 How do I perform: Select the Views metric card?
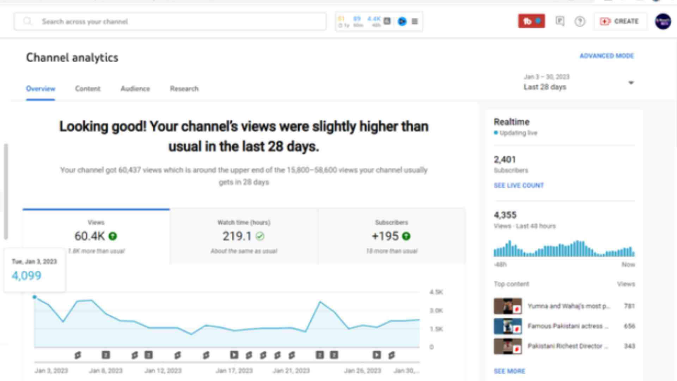[96, 236]
